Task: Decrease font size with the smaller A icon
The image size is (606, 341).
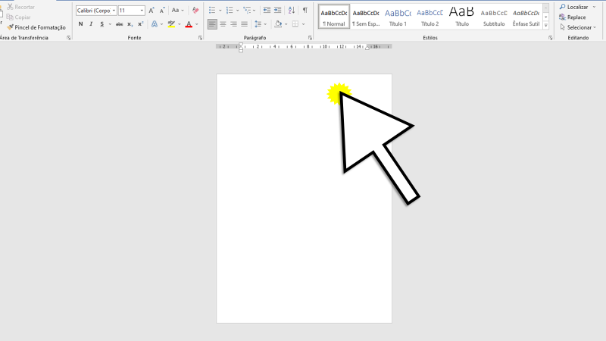Action: coord(162,11)
